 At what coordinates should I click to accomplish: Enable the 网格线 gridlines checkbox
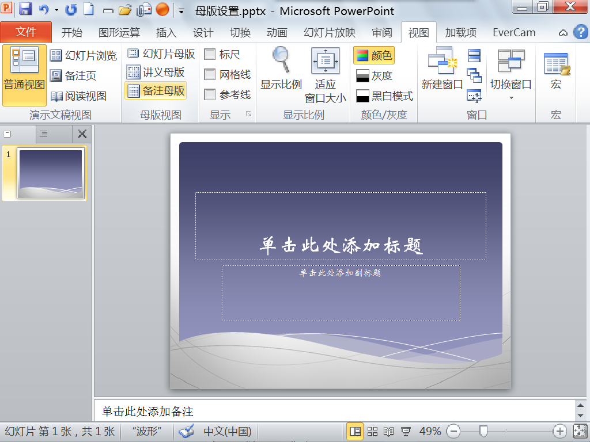[x=210, y=74]
